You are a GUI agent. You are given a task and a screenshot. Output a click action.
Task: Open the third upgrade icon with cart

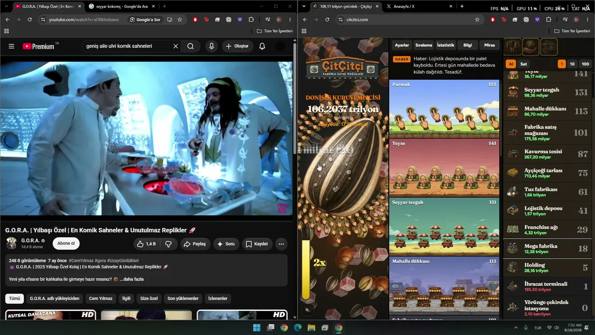click(549, 47)
